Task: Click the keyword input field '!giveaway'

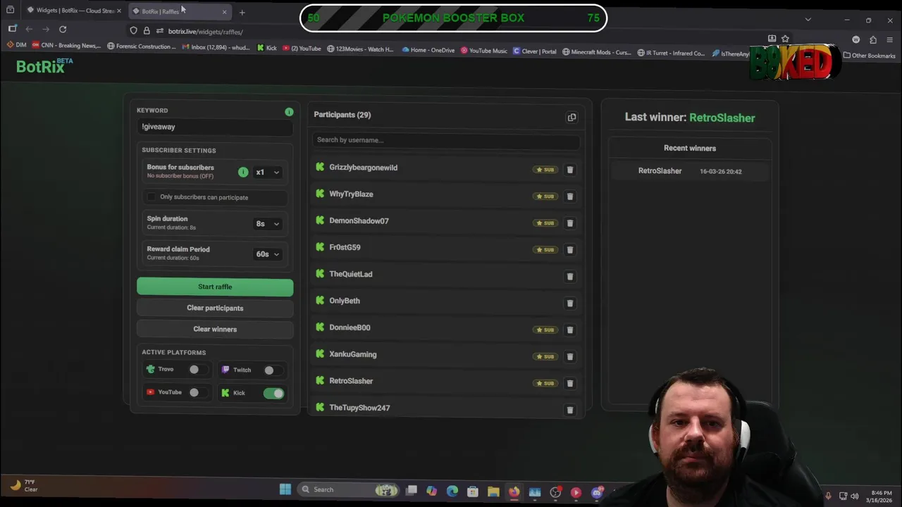Action: click(215, 127)
